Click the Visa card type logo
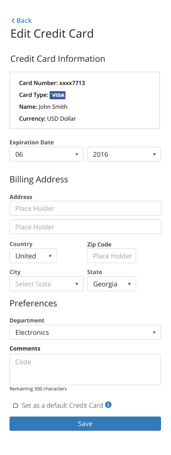Screen dimensions: 171x455 coord(57,95)
